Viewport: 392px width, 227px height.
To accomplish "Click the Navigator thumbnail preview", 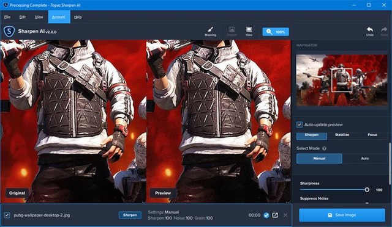I will (342, 80).
